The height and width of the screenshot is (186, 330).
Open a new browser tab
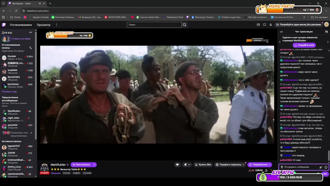[x=50, y=4]
